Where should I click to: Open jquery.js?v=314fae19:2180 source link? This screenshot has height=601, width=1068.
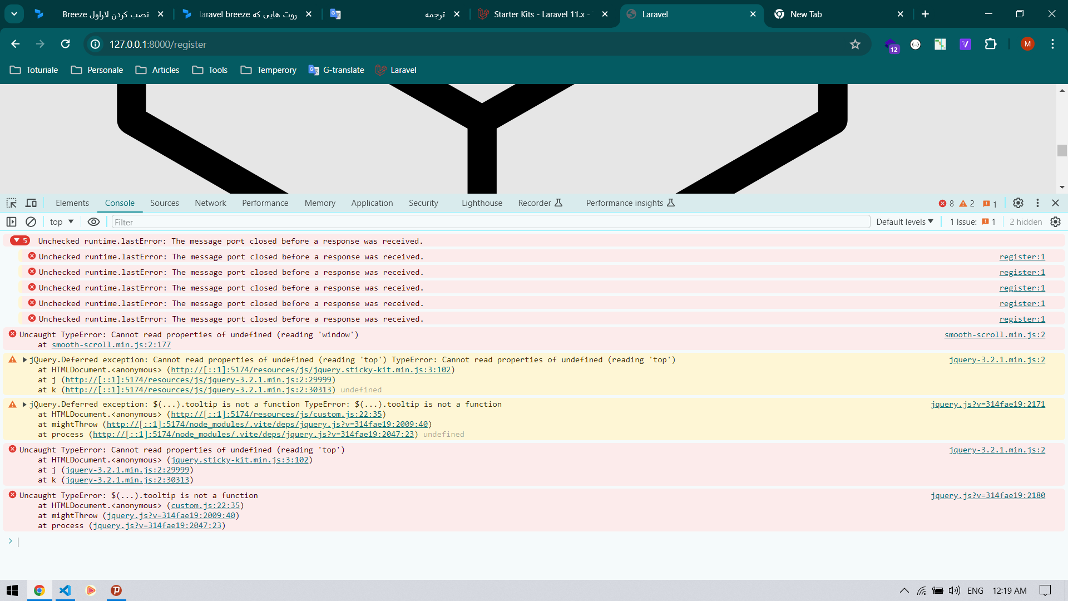[x=988, y=495]
